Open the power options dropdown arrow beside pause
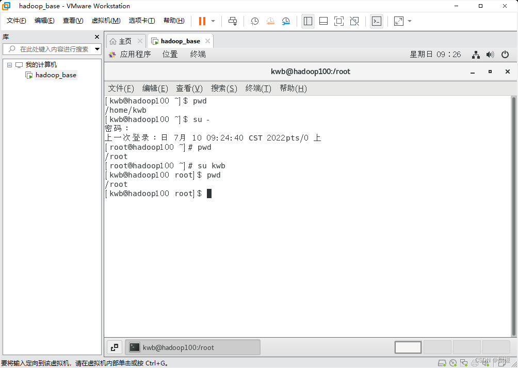 [213, 21]
